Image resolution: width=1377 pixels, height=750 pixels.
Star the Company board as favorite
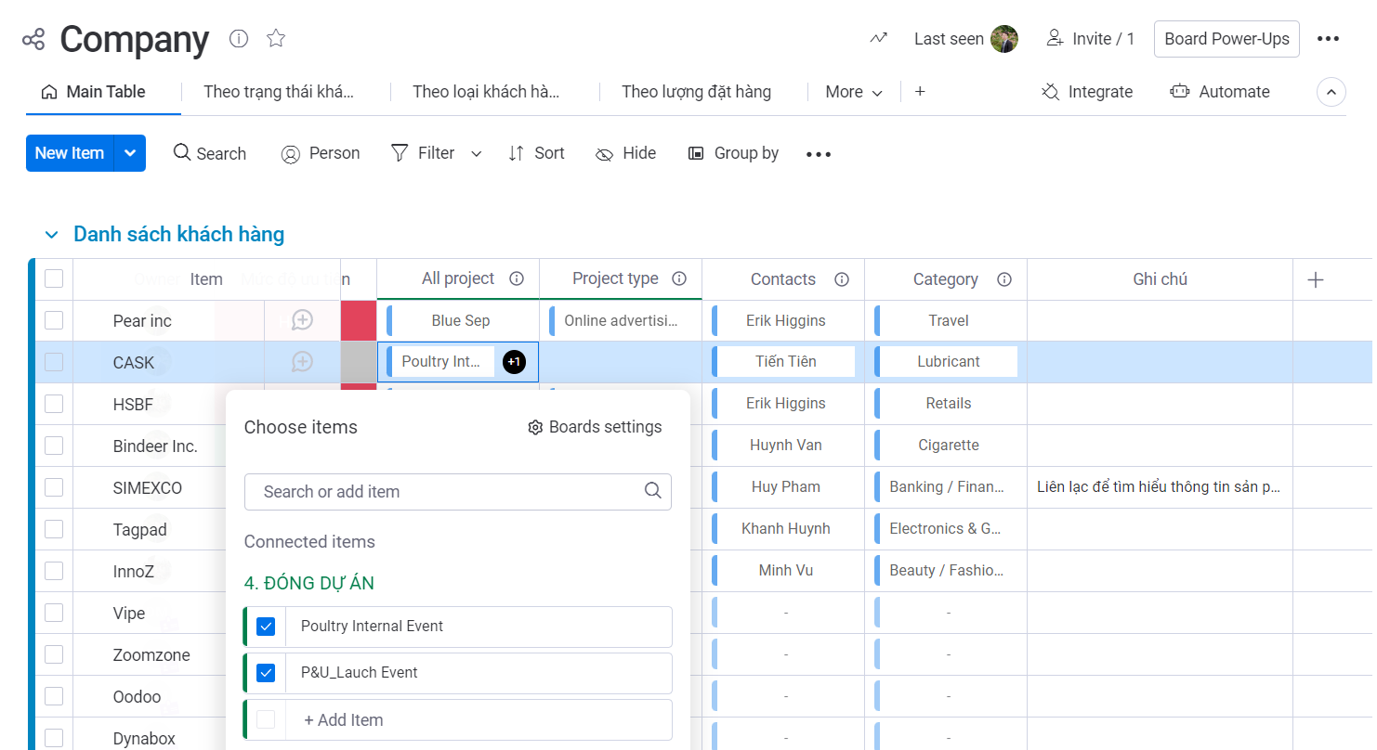pos(276,38)
